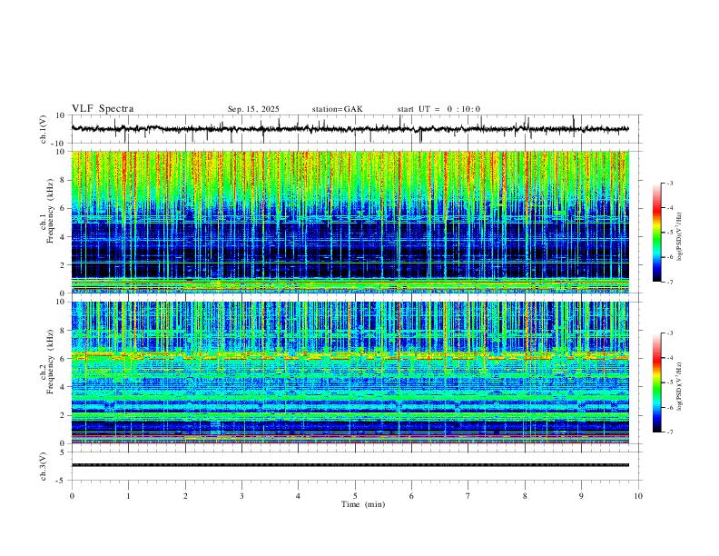Image resolution: width=719 pixels, height=556 pixels.
Task: Select the "ch.3(V)" axis label
Action: click(x=44, y=466)
